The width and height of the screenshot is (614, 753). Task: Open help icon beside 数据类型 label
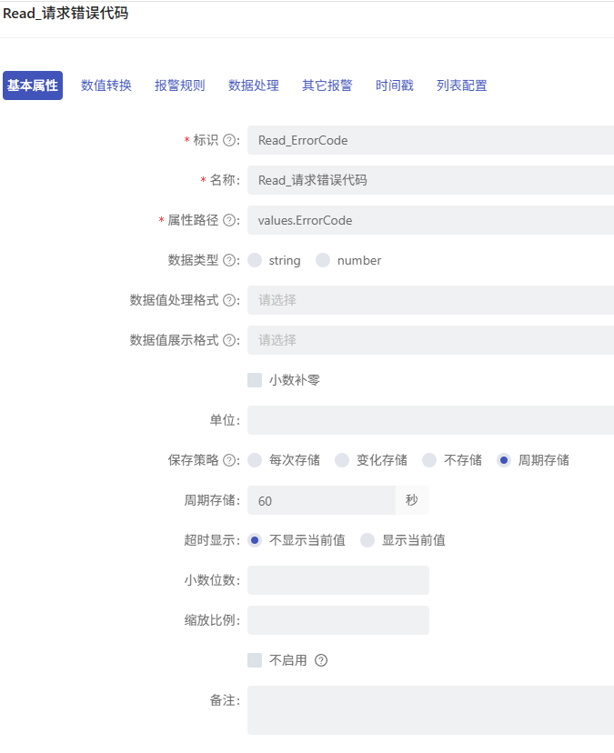pyautogui.click(x=229, y=260)
